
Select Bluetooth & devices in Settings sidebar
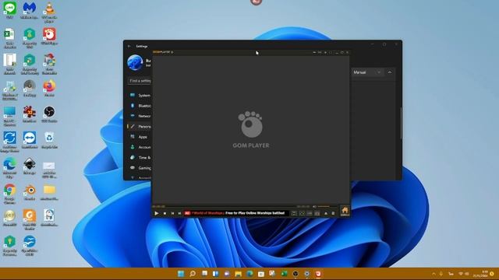140,106
